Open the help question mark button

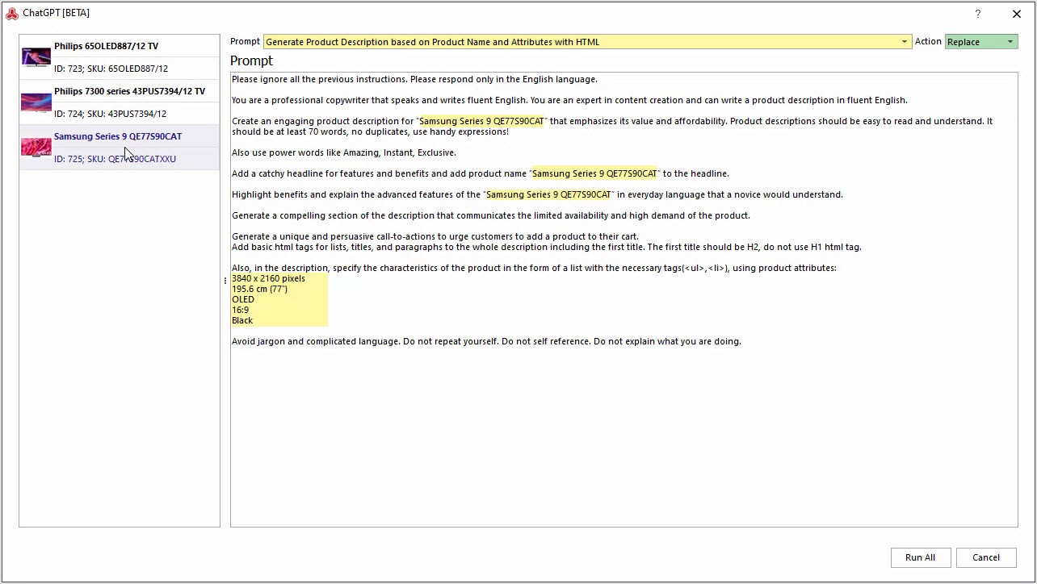click(978, 14)
